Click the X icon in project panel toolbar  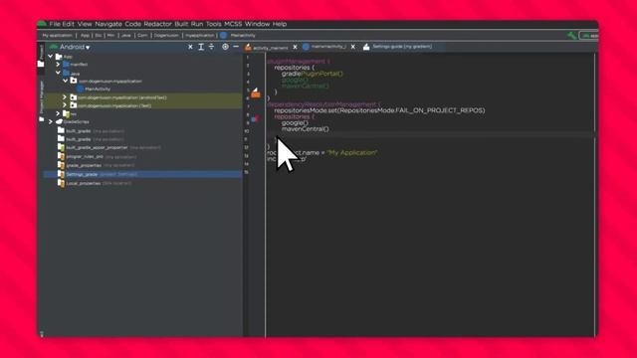(190, 47)
